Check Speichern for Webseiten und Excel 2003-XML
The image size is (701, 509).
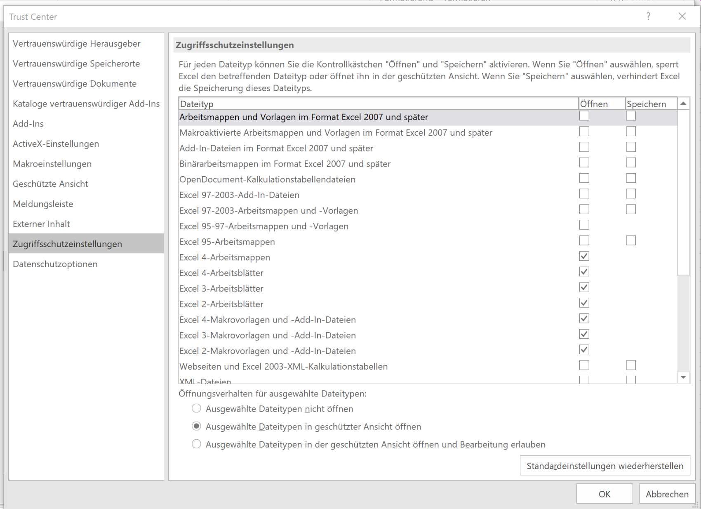(x=631, y=365)
